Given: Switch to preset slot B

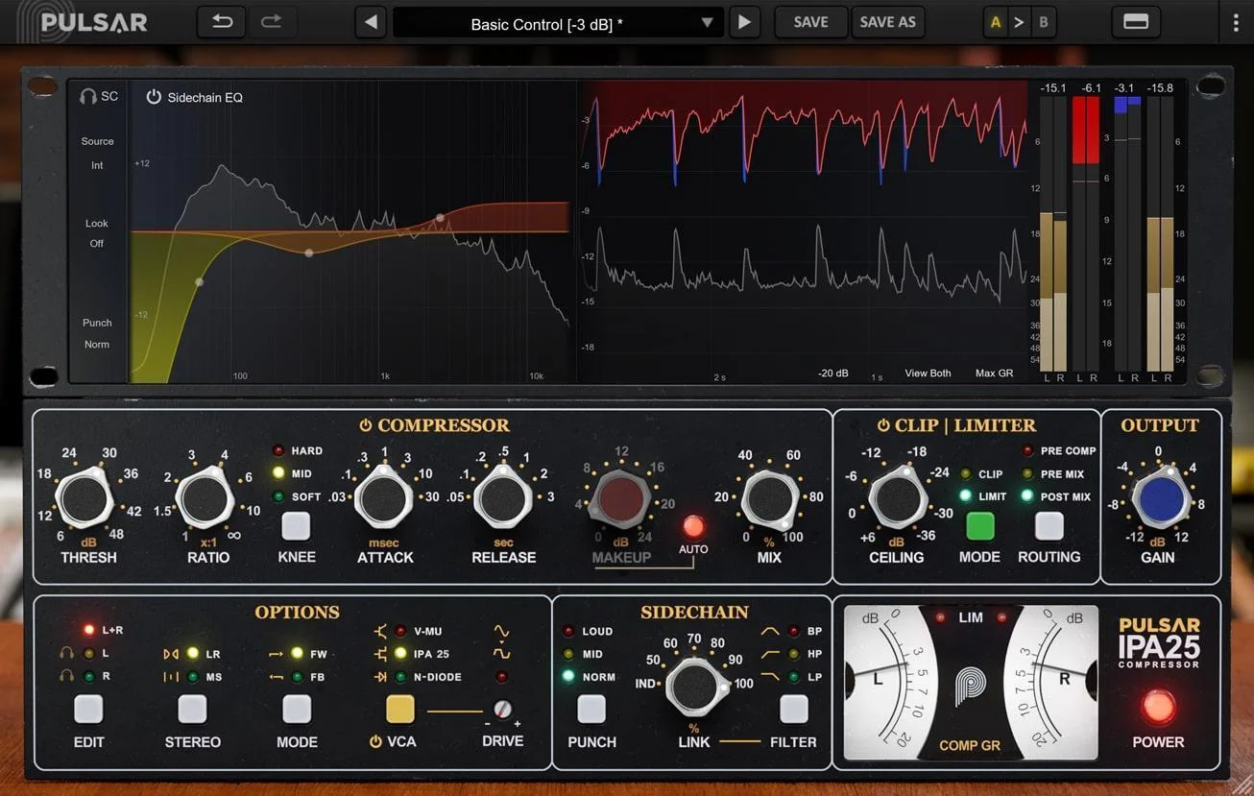Looking at the screenshot, I should coord(1044,19).
